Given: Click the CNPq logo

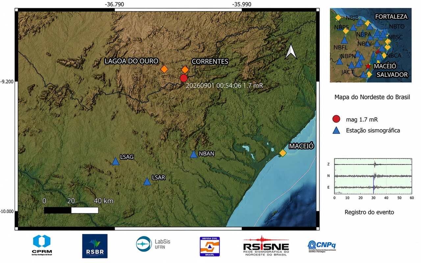Looking at the screenshot, I should [322, 246].
